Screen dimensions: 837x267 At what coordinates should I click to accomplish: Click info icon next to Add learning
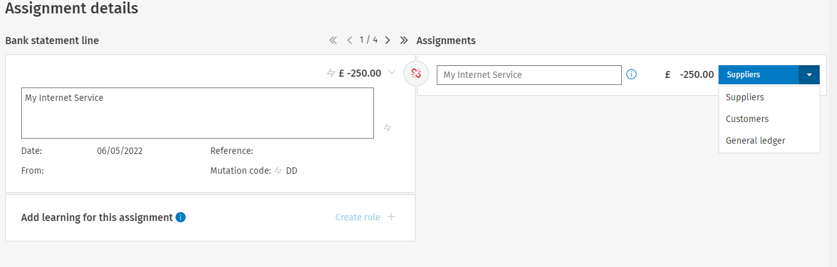181,217
